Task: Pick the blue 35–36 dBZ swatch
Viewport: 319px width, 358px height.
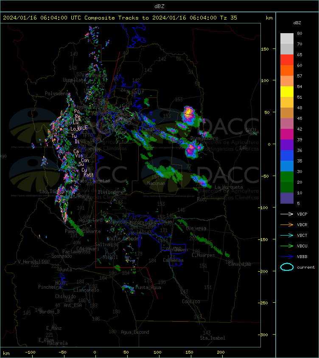Action: (x=287, y=155)
